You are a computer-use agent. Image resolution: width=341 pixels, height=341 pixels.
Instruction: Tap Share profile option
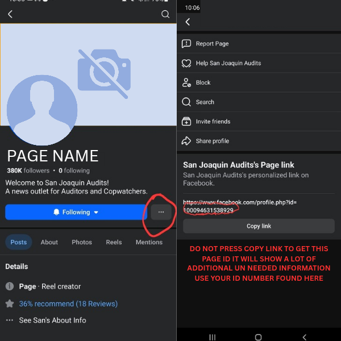click(212, 141)
